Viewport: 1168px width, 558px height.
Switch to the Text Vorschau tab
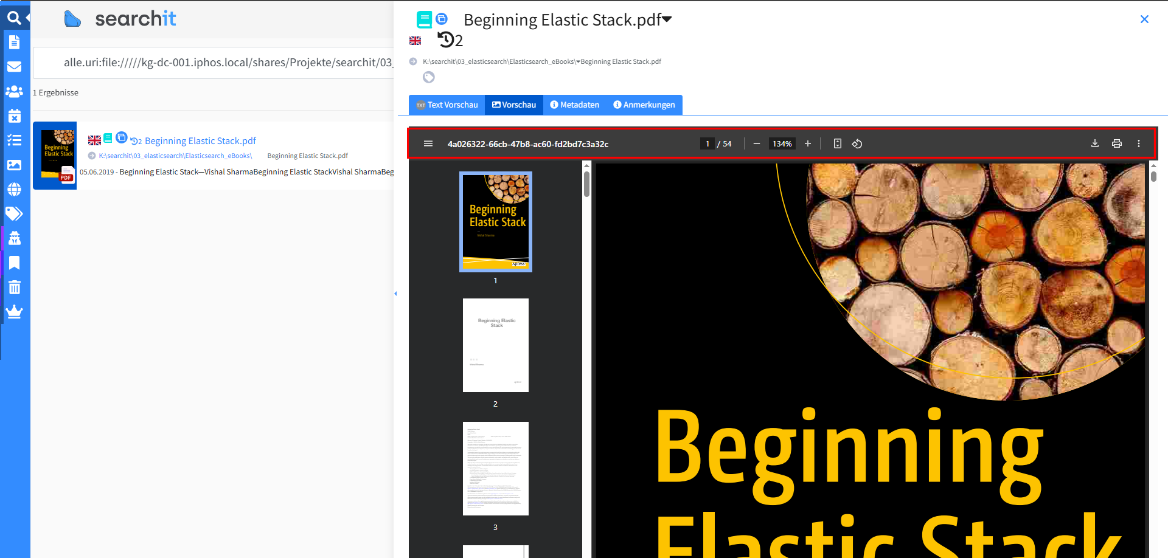pyautogui.click(x=447, y=105)
